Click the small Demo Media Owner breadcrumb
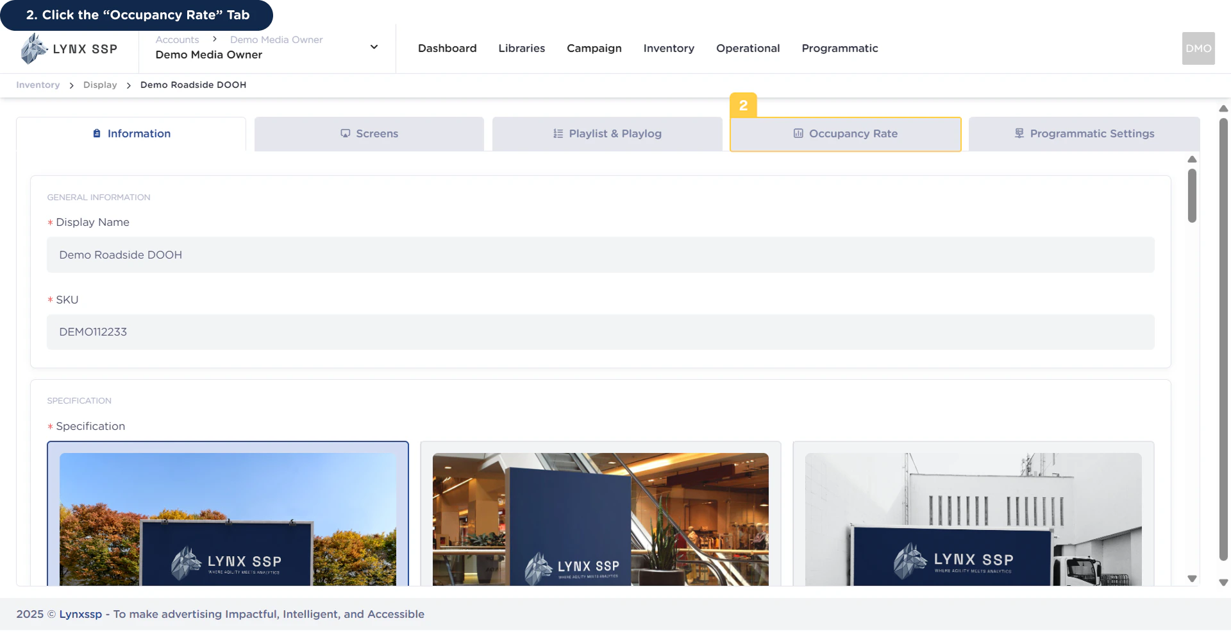 pos(276,40)
